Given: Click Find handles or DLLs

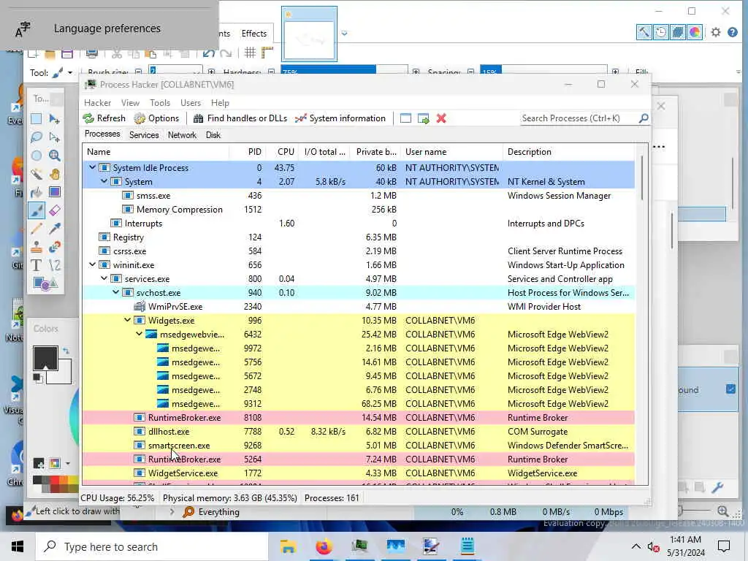Looking at the screenshot, I should coord(240,118).
